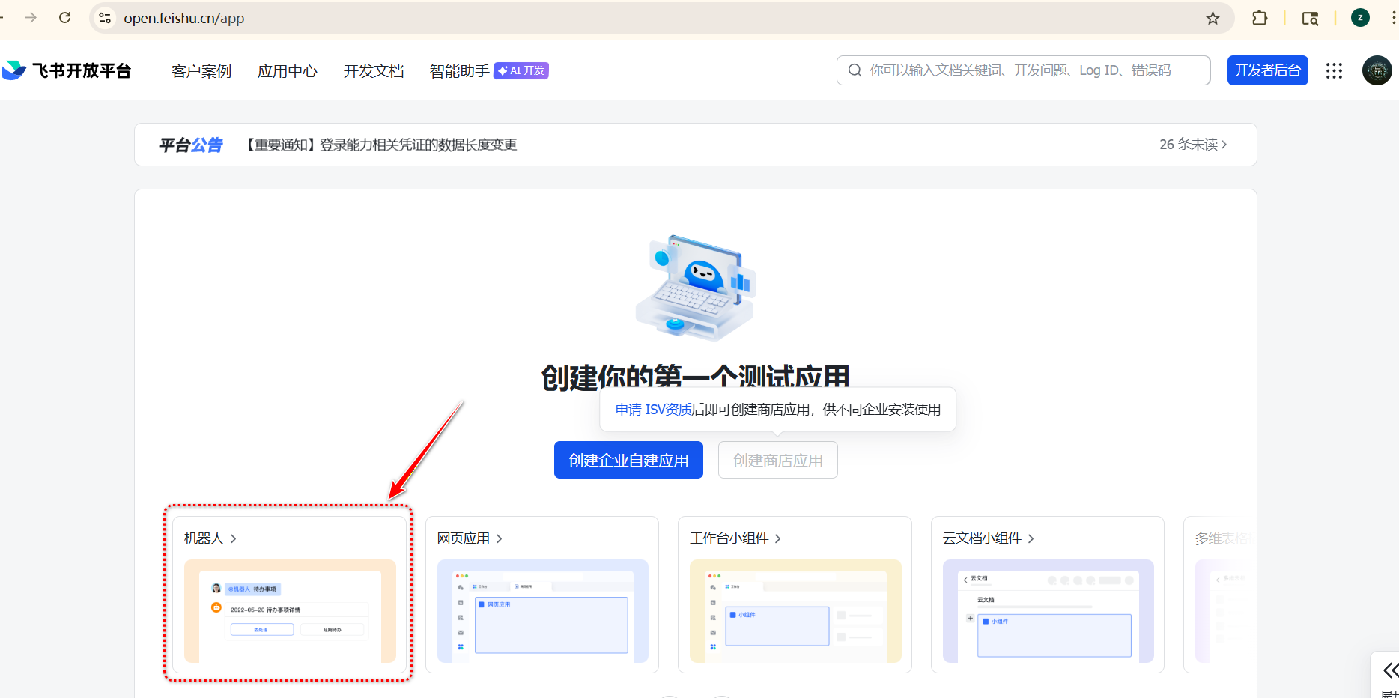This screenshot has width=1399, height=698.
Task: Select the 云文档小组件 preview thumbnail
Action: pyautogui.click(x=1048, y=611)
